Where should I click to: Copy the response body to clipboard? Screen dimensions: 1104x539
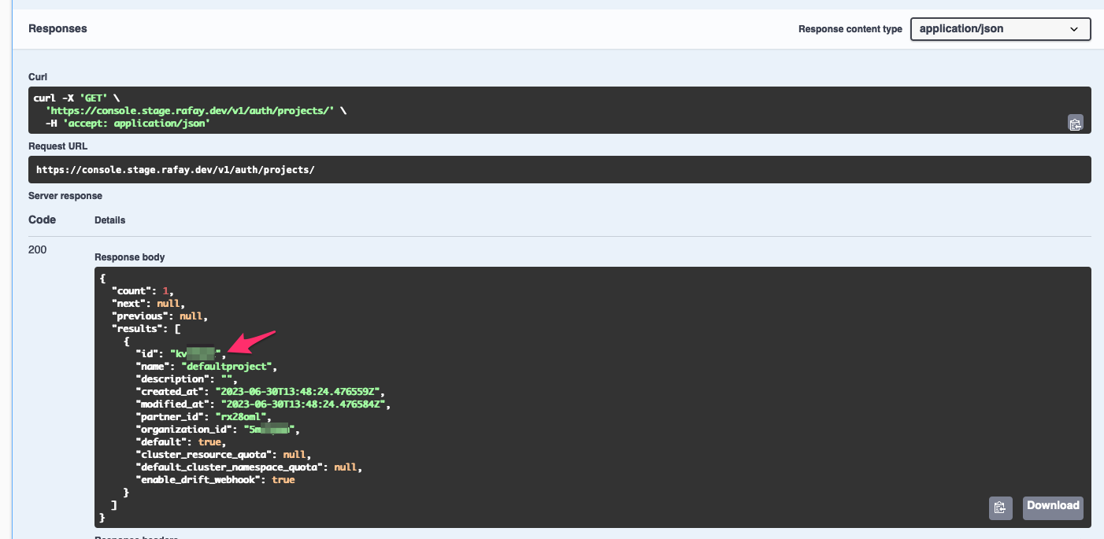click(1000, 508)
